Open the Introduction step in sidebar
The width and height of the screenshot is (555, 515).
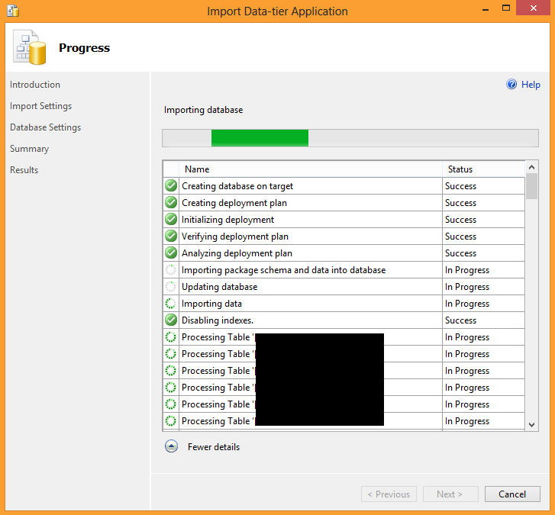point(35,85)
